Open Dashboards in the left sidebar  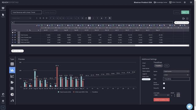coord(3,9)
